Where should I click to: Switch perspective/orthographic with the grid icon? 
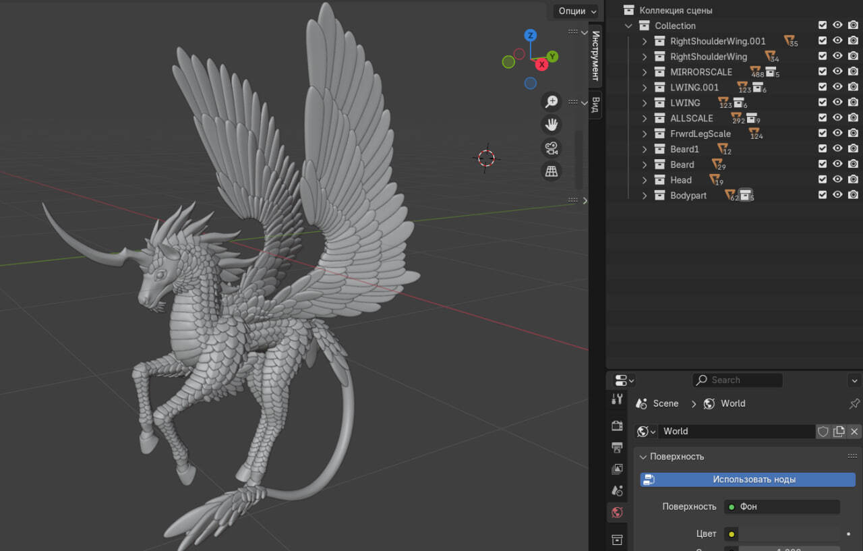[552, 171]
